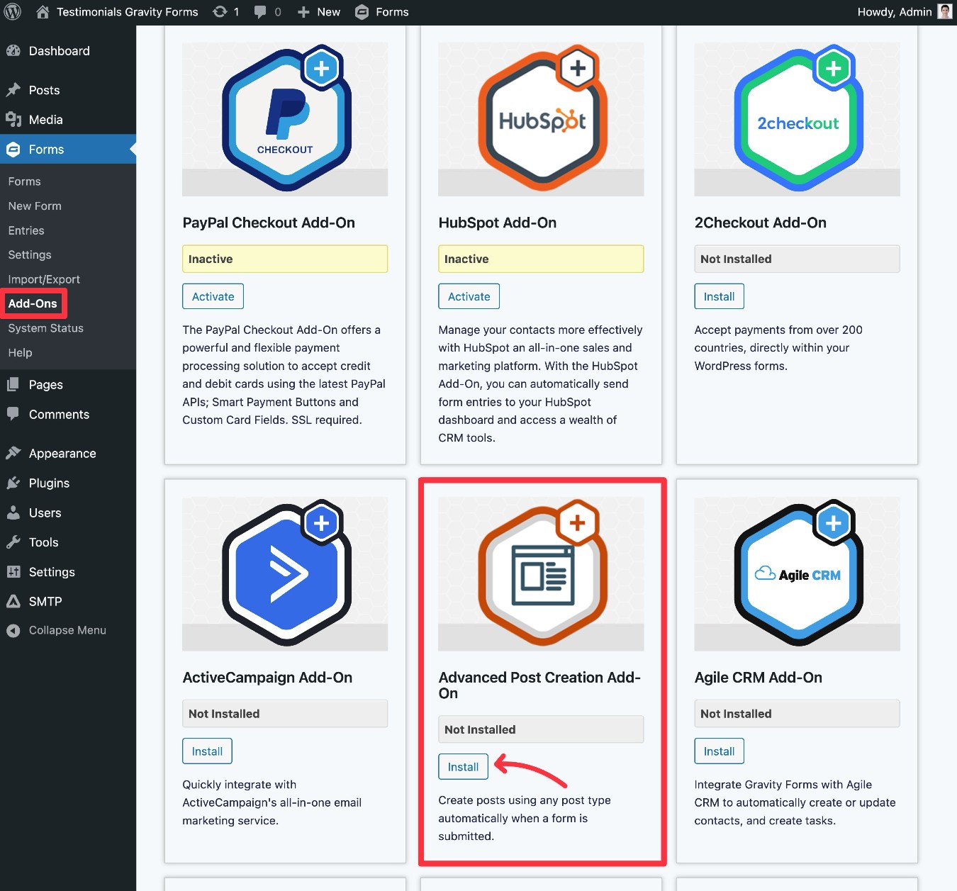Go to System Status page
Viewport: 957px width, 891px height.
coord(45,328)
